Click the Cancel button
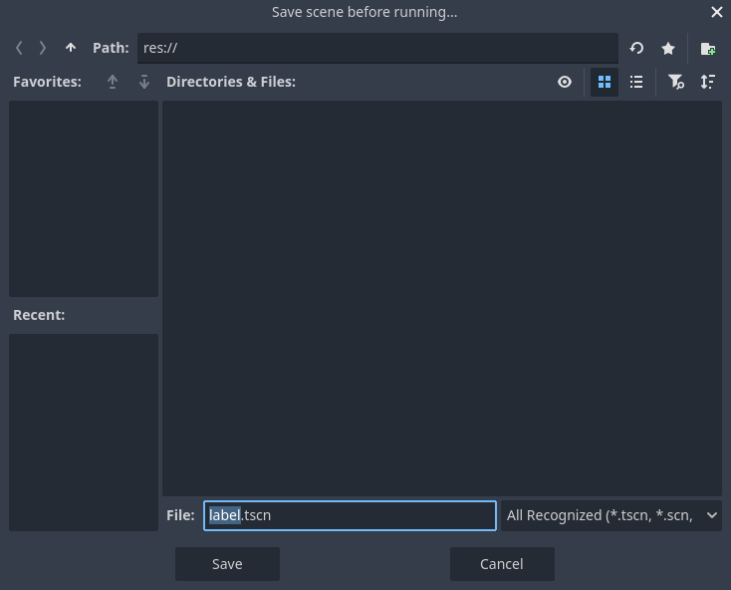This screenshot has height=590, width=731. (502, 564)
